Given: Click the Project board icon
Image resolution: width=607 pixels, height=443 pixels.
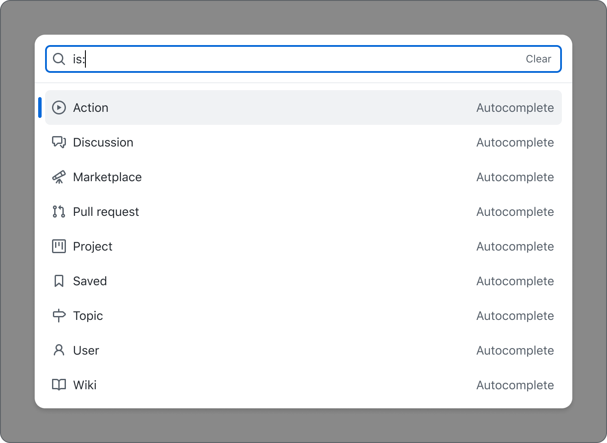Looking at the screenshot, I should coord(59,246).
